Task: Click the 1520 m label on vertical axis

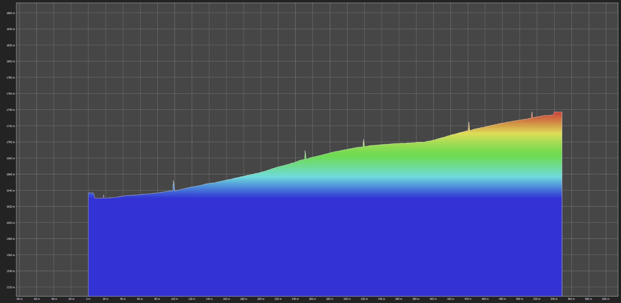Action: pos(11,288)
